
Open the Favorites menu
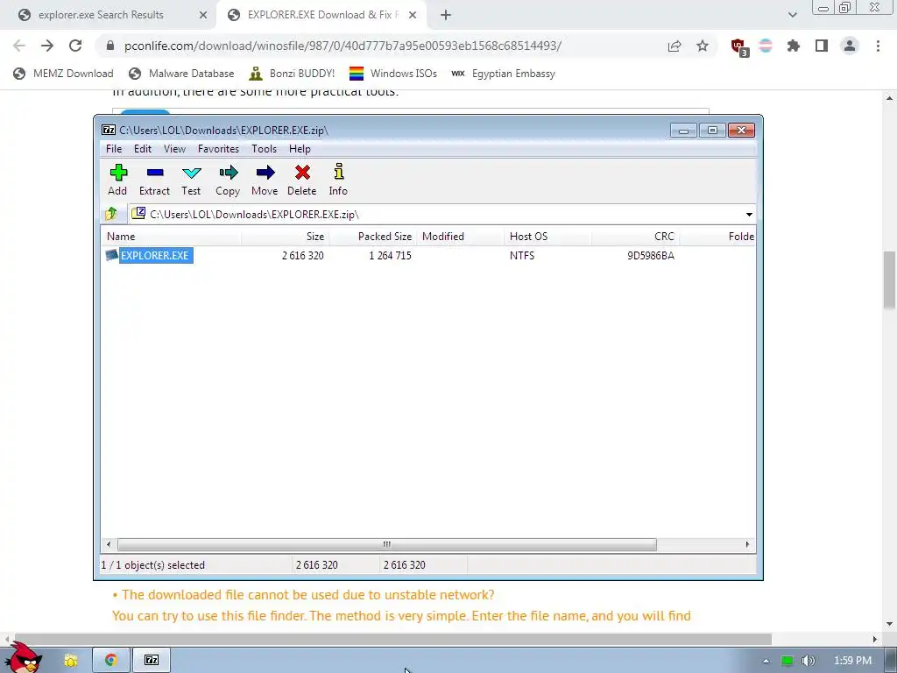click(x=218, y=149)
